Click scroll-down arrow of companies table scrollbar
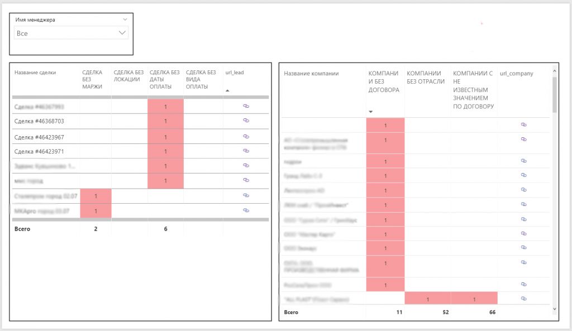Screen dimensions: 572x331 coord(555,309)
